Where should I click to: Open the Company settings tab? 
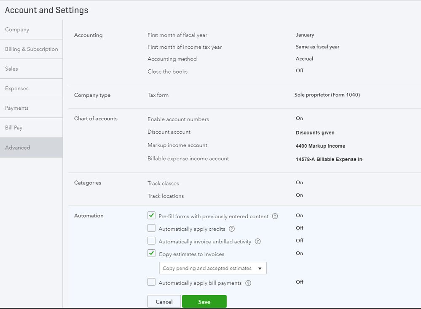pyautogui.click(x=17, y=30)
